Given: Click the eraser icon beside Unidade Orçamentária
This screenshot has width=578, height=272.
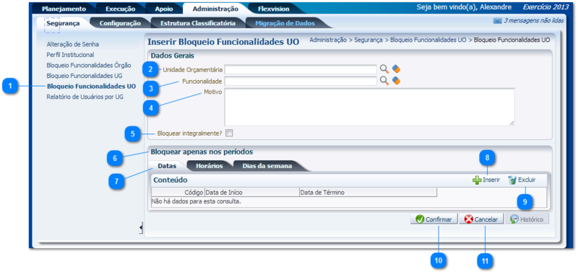Looking at the screenshot, I should pos(396,69).
